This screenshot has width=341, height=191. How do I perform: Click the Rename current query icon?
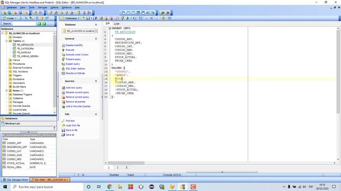(63, 92)
